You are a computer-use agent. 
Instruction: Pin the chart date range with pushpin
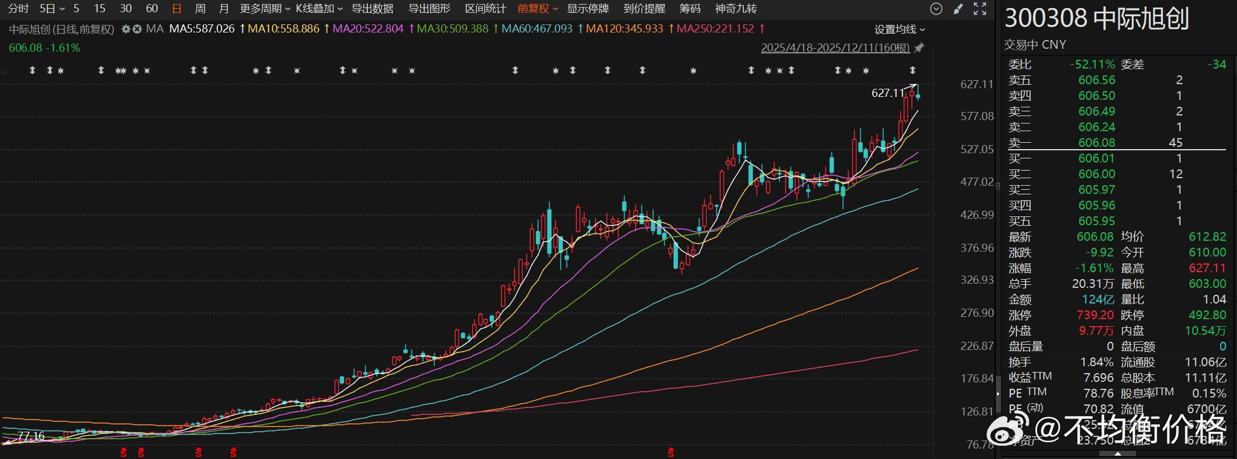point(919,48)
